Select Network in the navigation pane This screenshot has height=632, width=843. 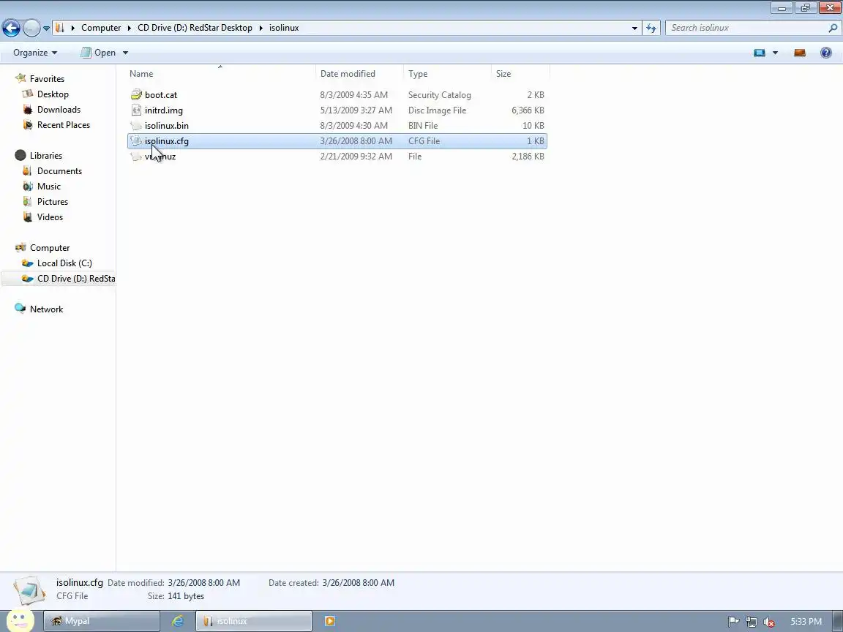[x=46, y=309]
